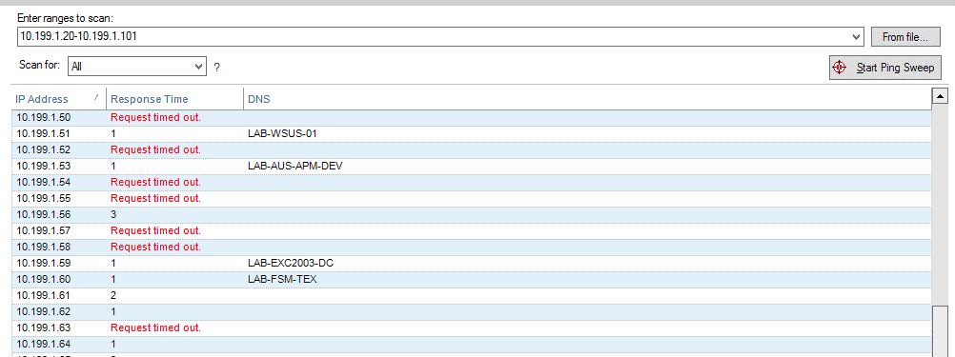Click the question mark help link
The height and width of the screenshot is (357, 955).
coord(216,67)
